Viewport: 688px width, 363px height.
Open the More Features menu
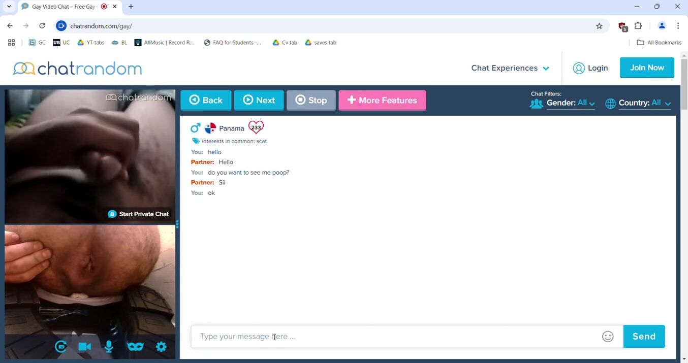[382, 100]
